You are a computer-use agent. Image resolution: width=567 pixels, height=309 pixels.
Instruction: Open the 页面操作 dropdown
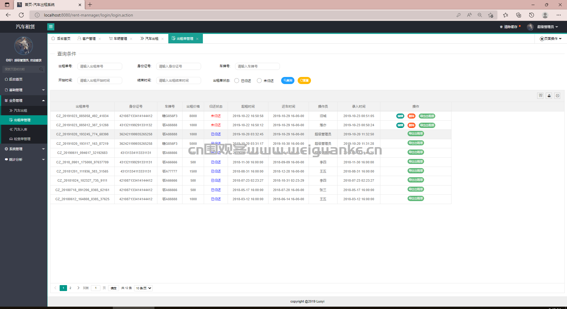[551, 39]
